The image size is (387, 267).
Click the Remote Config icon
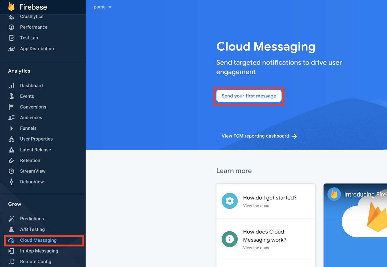pyautogui.click(x=11, y=262)
